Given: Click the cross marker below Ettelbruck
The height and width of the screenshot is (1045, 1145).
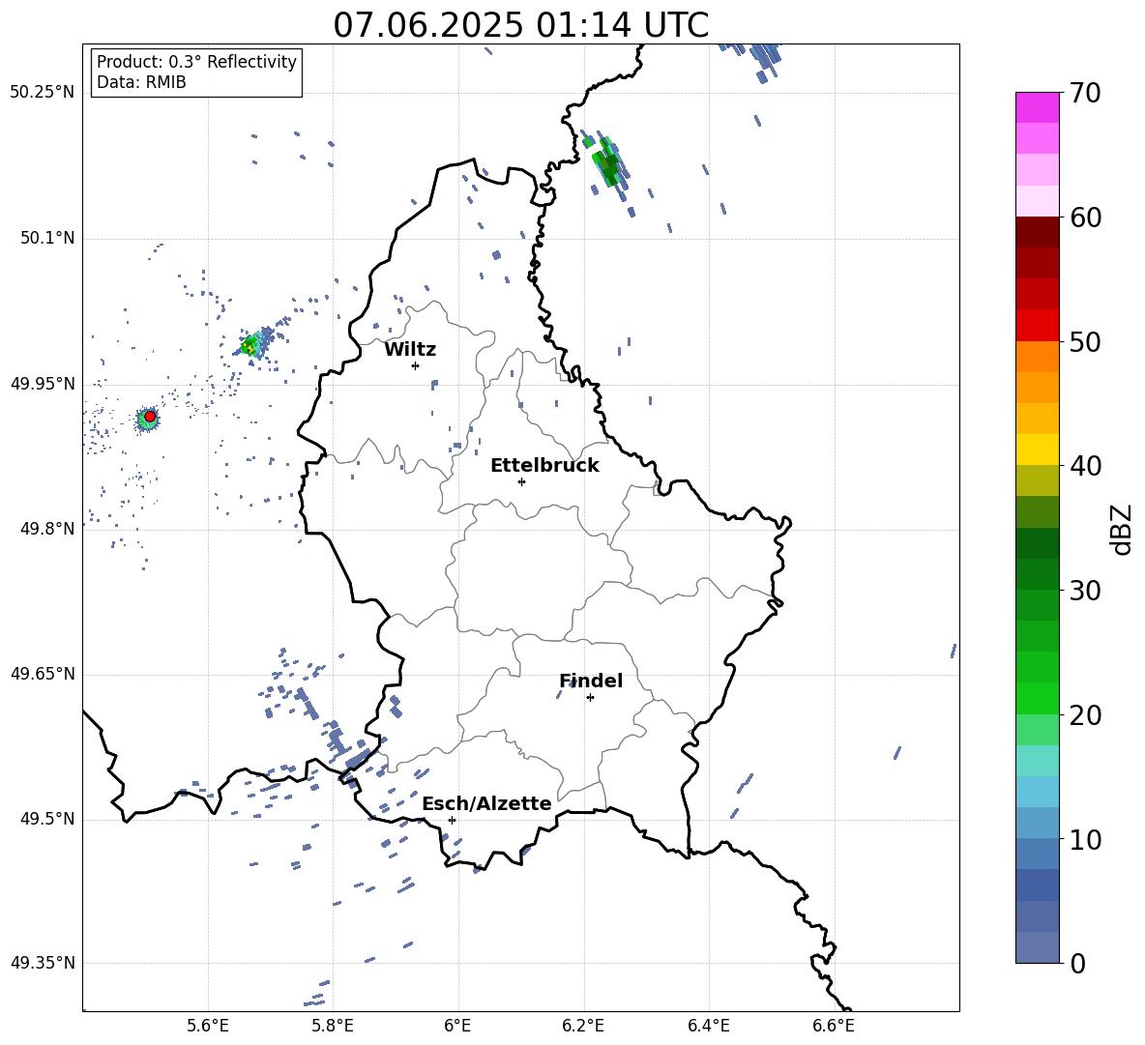Looking at the screenshot, I should tap(521, 481).
